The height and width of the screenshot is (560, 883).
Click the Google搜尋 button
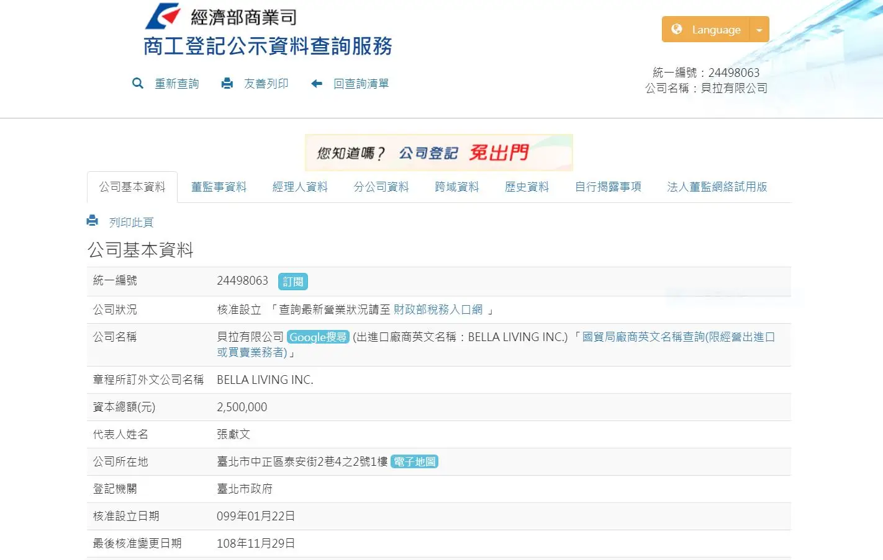click(318, 337)
